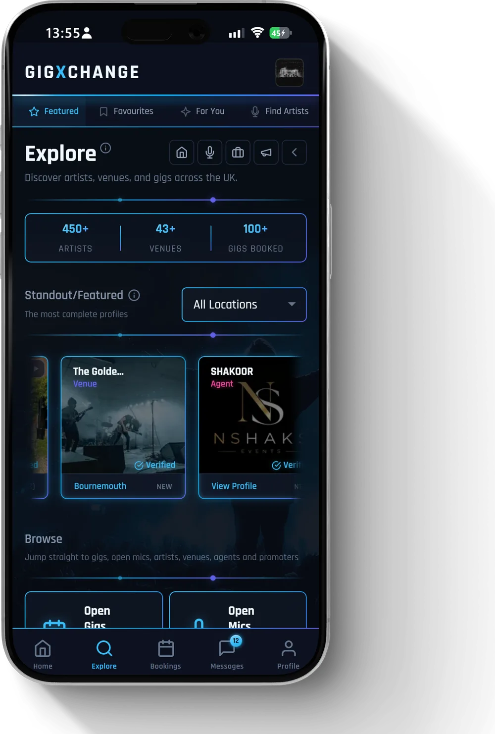Image resolution: width=495 pixels, height=734 pixels.
Task: Go to Home in bottom navigation
Action: point(43,654)
